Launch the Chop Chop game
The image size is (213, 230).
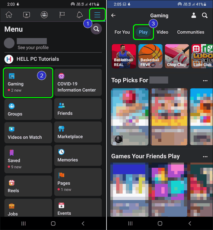click(x=177, y=56)
